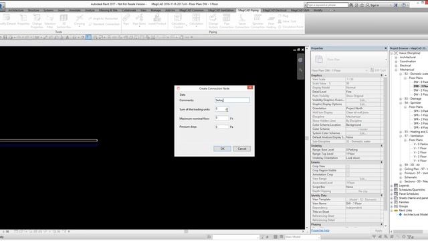
Task: Open the Annotate ribbon tab
Action: coord(75,10)
